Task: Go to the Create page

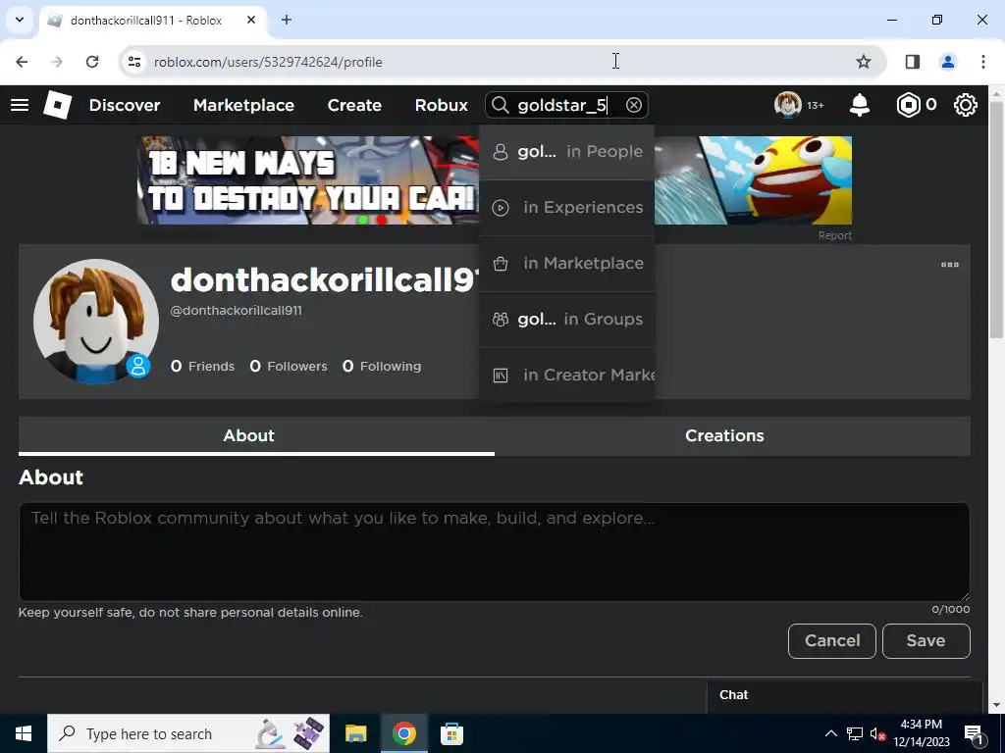Action: pyautogui.click(x=354, y=105)
